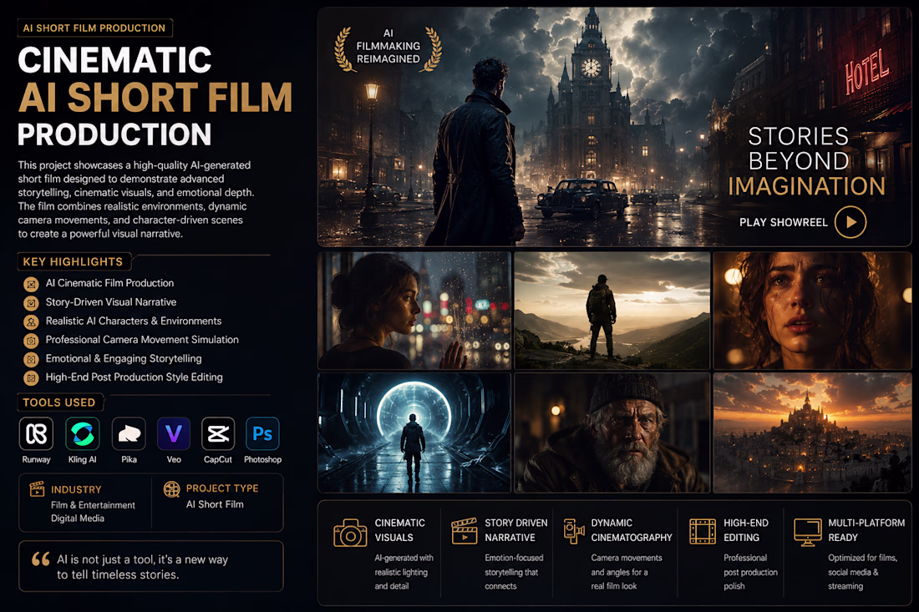Click the film strip icon for High-End Editing
919x612 pixels.
click(702, 531)
